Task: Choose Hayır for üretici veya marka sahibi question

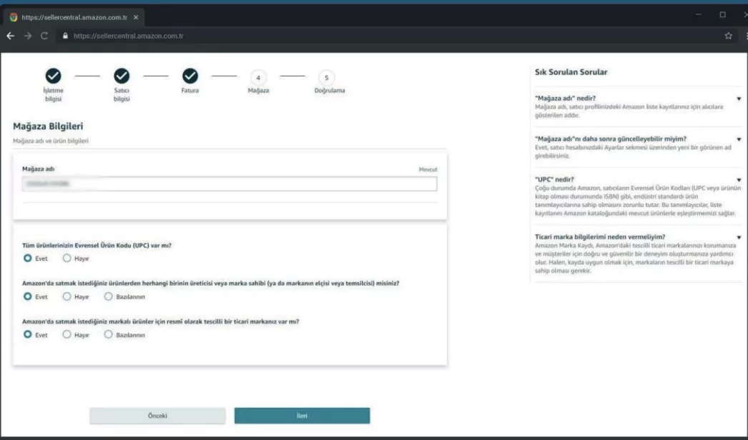Action: [x=67, y=296]
